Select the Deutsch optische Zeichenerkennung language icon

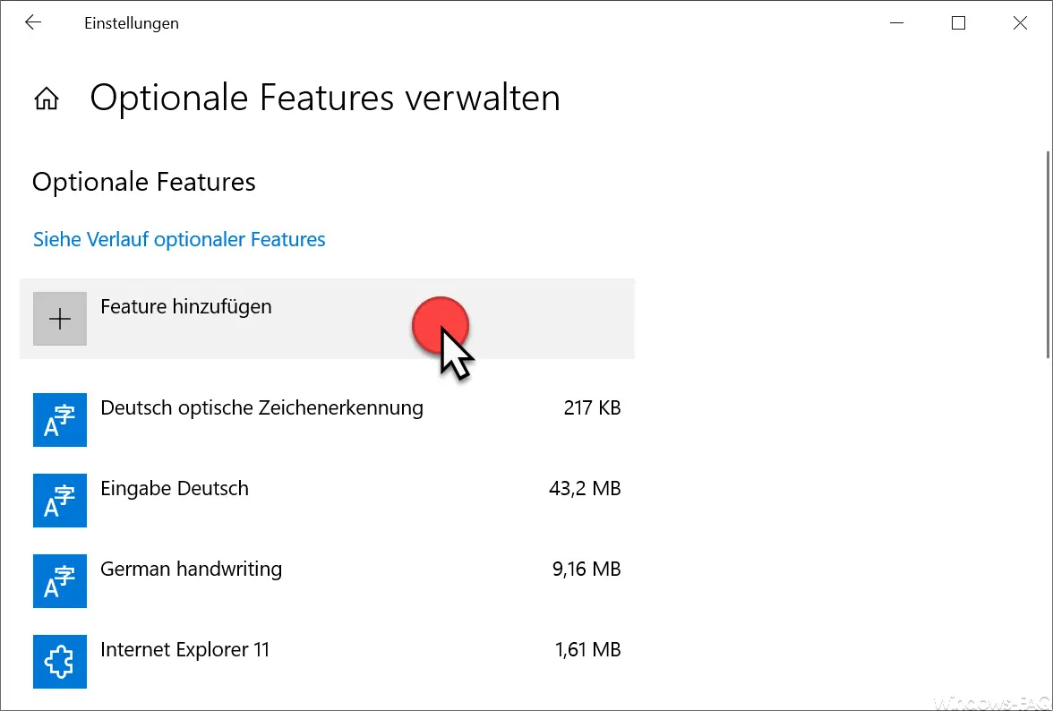click(x=60, y=420)
